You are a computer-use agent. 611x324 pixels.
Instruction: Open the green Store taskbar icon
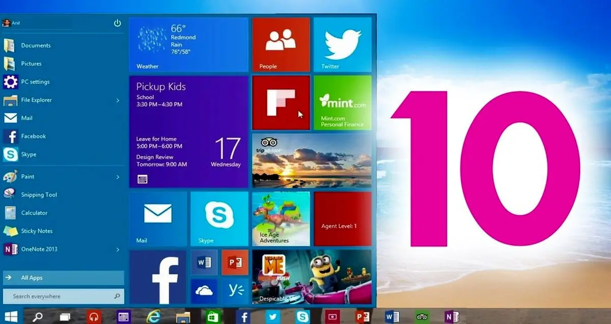tap(212, 316)
